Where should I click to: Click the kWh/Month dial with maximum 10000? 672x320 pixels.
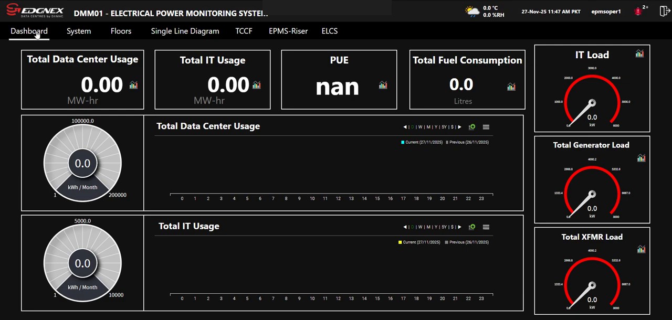pos(82,263)
